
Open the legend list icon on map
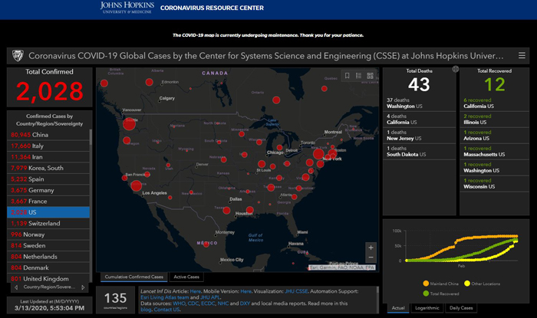click(358, 76)
